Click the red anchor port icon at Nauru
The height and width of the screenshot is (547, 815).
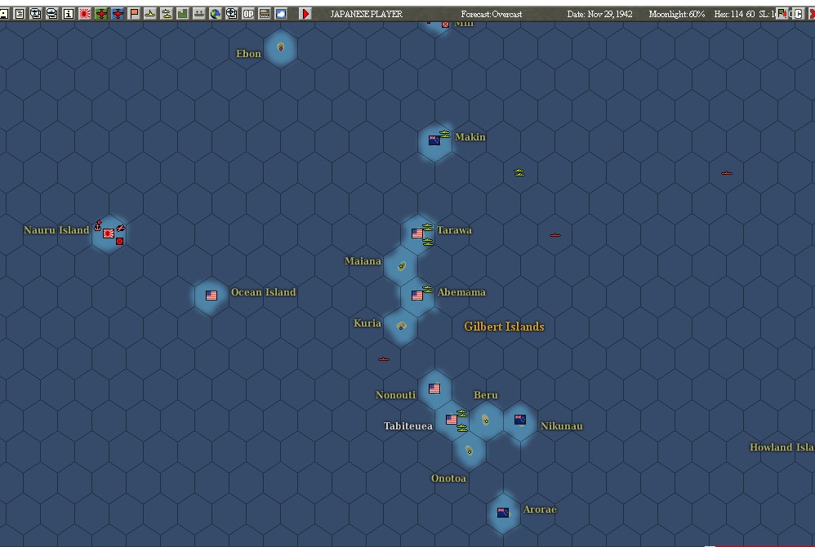tap(98, 225)
